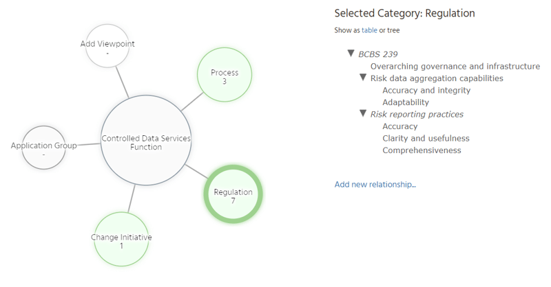Show relationships as table
This screenshot has height=287, width=551.
tap(369, 30)
